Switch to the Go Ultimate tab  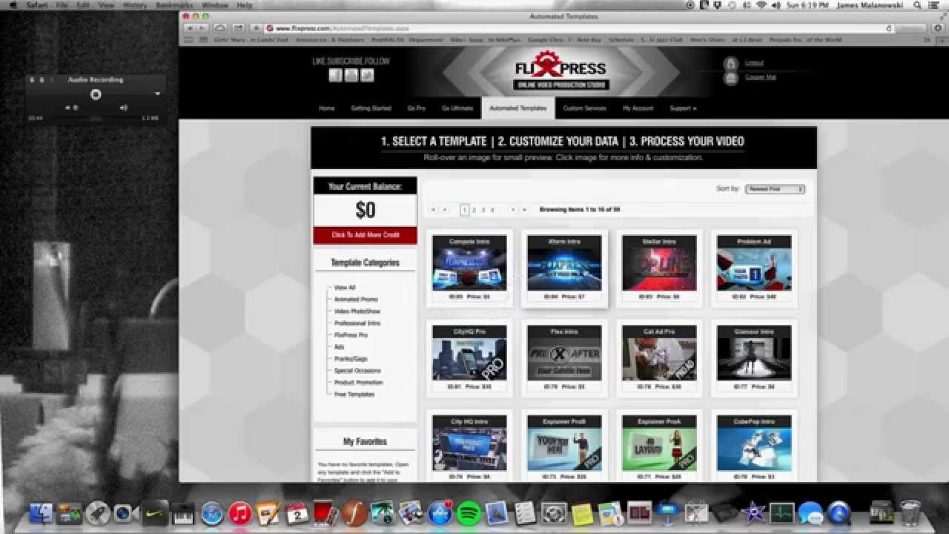[x=457, y=108]
